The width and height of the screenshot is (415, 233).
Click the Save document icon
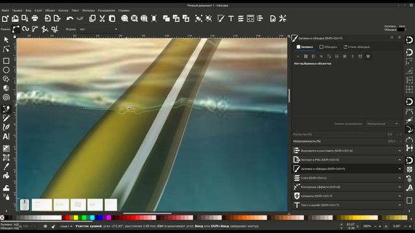[x=25, y=19]
